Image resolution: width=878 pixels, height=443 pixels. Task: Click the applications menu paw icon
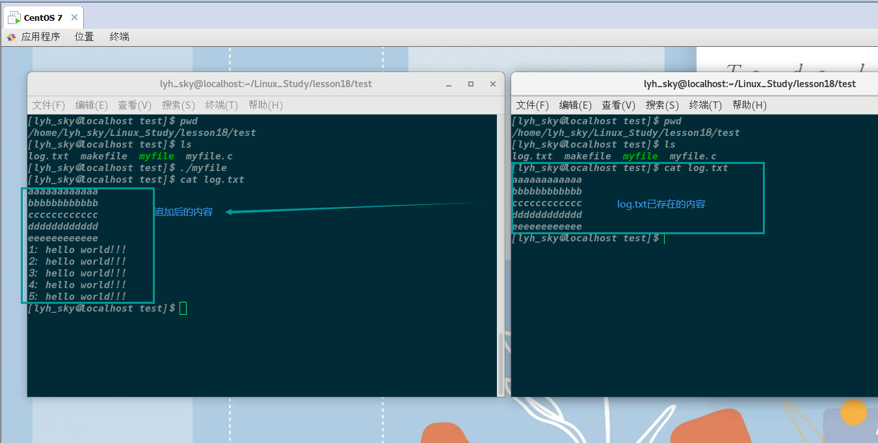pyautogui.click(x=11, y=37)
